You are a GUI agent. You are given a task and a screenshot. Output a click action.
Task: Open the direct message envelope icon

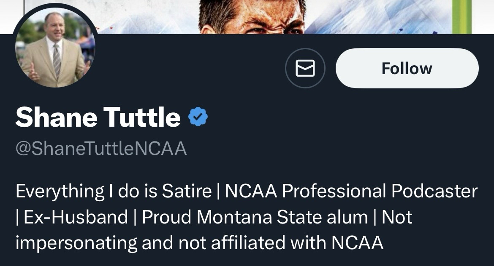305,68
